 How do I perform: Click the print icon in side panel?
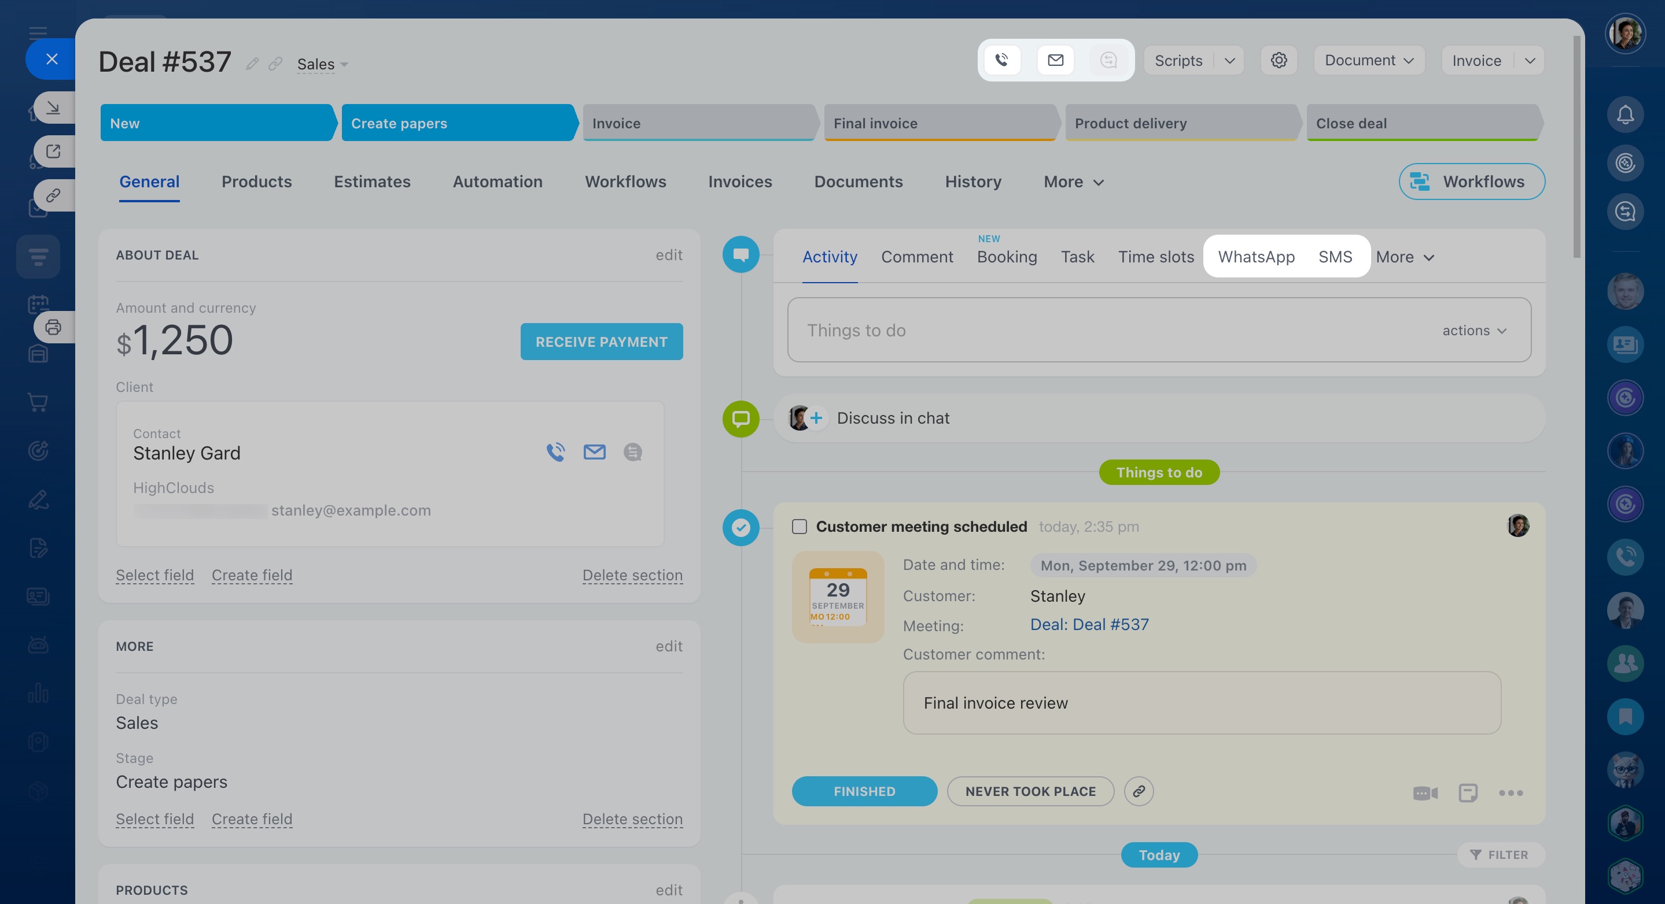tap(53, 327)
